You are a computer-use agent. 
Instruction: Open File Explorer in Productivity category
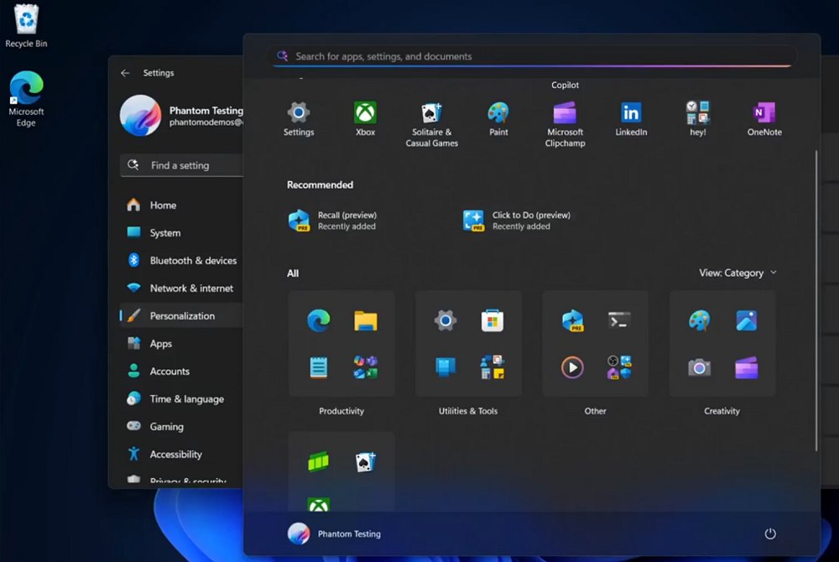click(x=366, y=320)
